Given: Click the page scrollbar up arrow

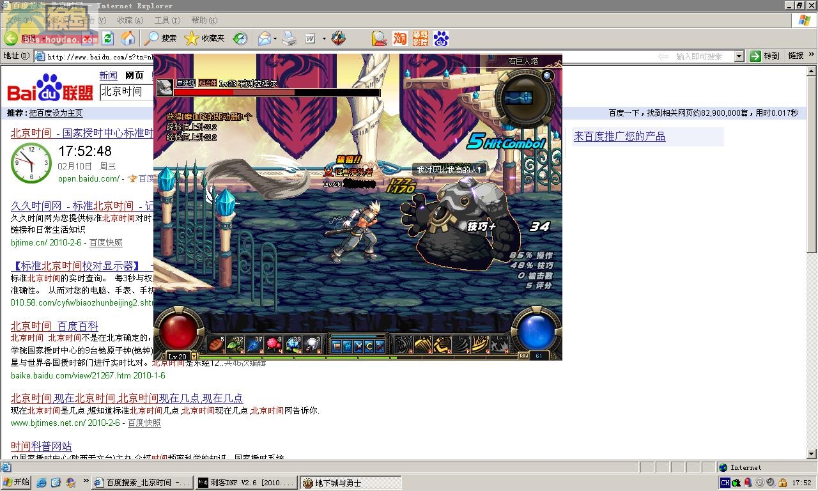Looking at the screenshot, I should coord(812,70).
